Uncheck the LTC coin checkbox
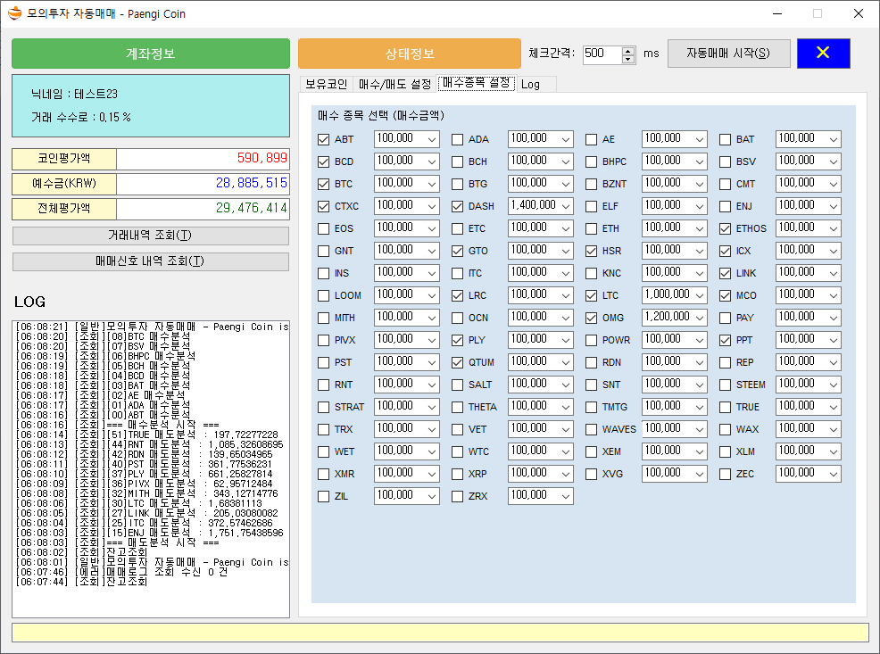The width and height of the screenshot is (880, 654). pos(591,295)
